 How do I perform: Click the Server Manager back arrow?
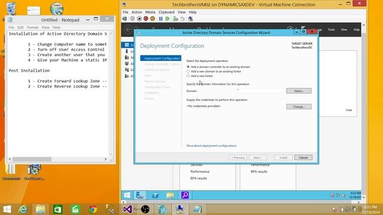click(129, 29)
